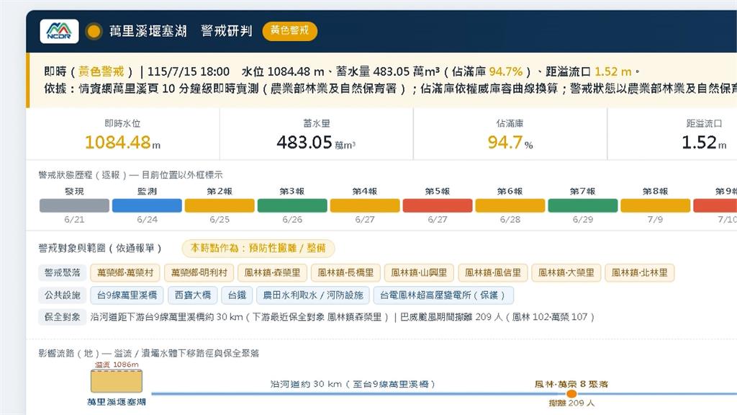Click the 台鐵 facility tag
This screenshot has width=737, height=415.
[x=237, y=295]
